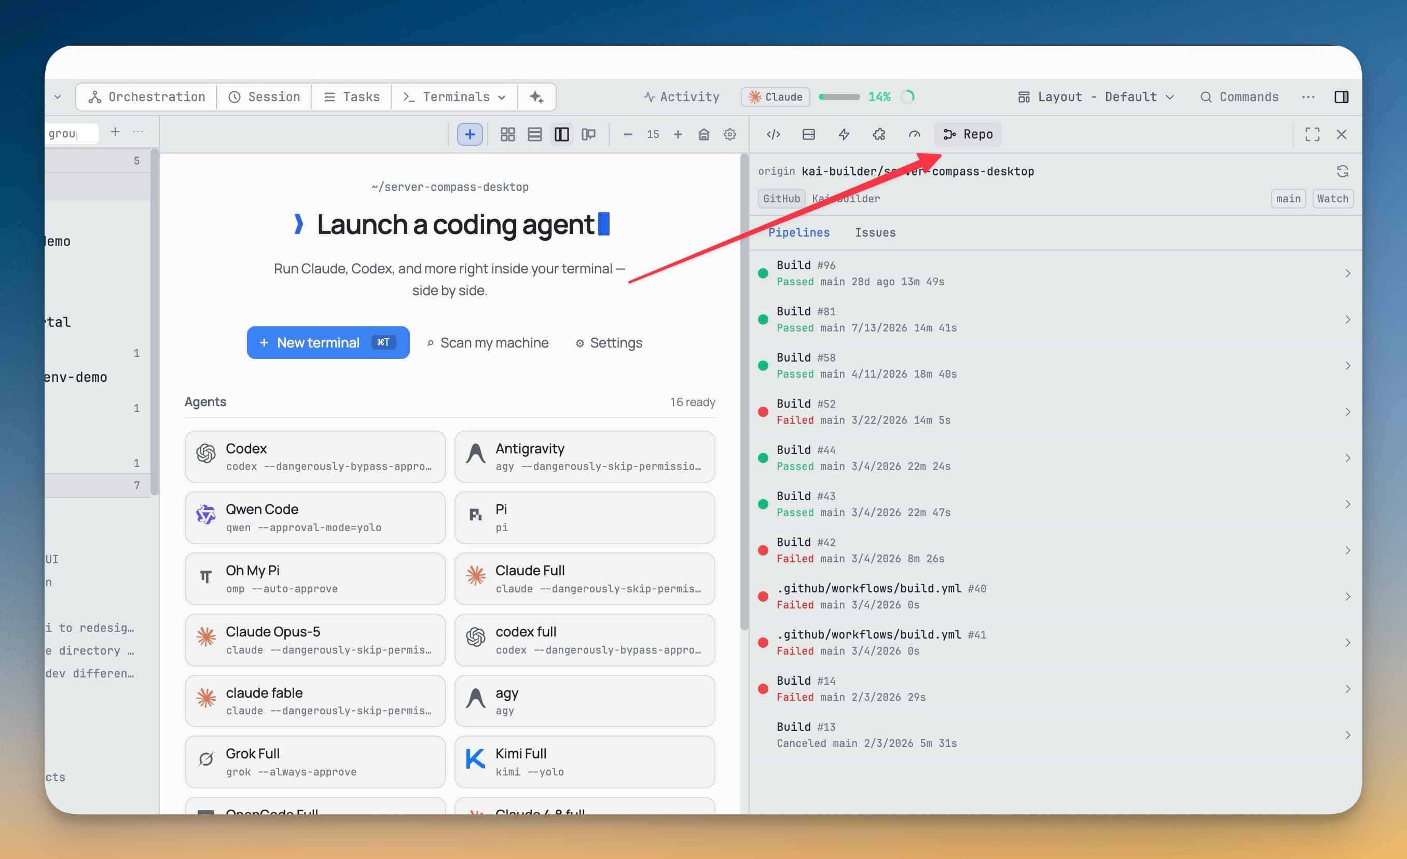
Task: Click the home icon in terminal toolbar
Action: tap(703, 134)
